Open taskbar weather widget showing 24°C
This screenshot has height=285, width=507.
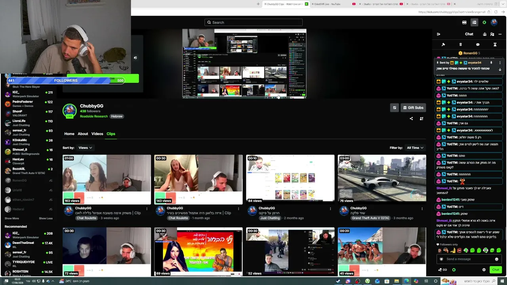[x=74, y=281]
